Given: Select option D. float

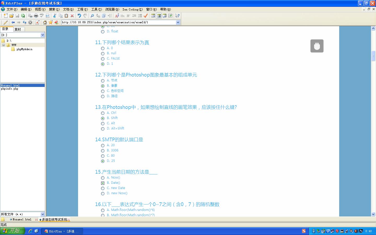Looking at the screenshot, I should (x=103, y=32).
